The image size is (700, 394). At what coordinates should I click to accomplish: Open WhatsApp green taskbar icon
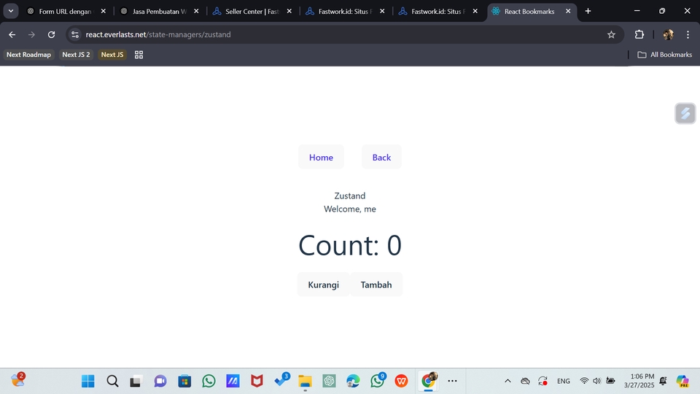point(209,381)
